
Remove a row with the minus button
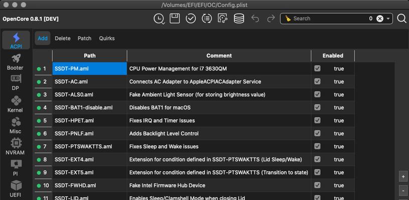(403, 190)
